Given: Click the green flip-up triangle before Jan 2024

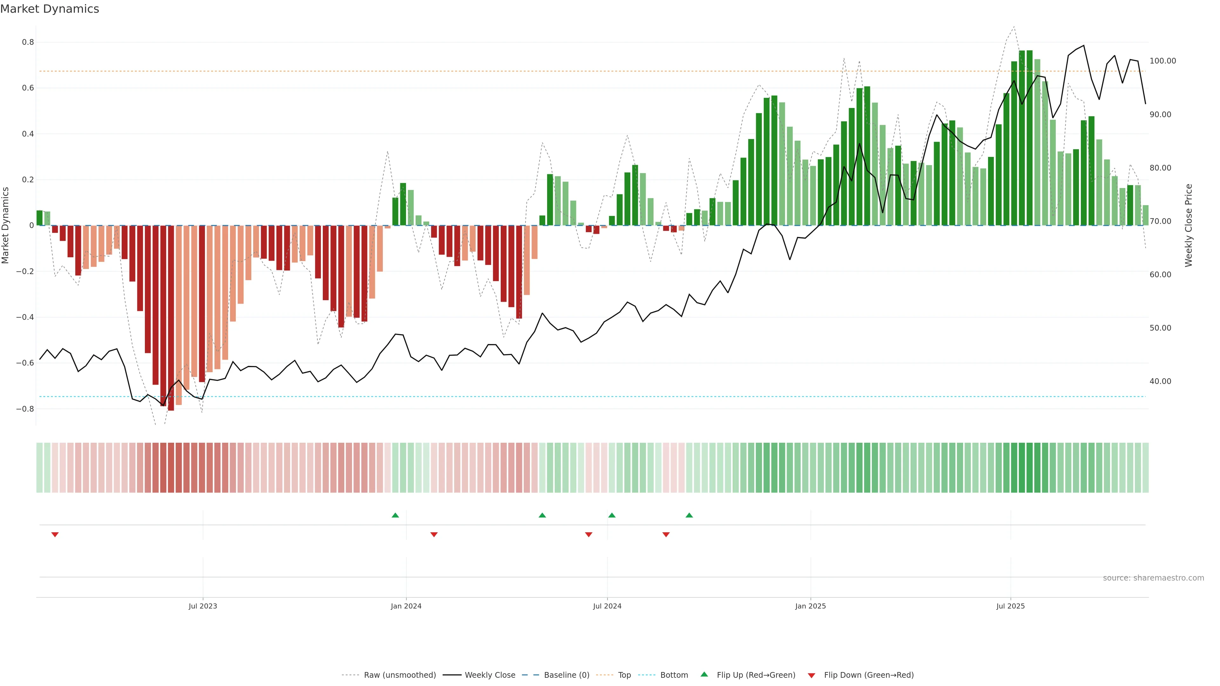Looking at the screenshot, I should click(396, 515).
